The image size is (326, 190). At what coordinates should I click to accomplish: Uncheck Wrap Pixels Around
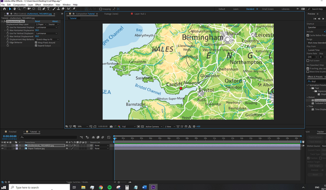pyautogui.click(x=36, y=43)
